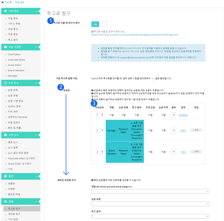
Task: Edit the payment deadline value 7
Action: click(153, 79)
